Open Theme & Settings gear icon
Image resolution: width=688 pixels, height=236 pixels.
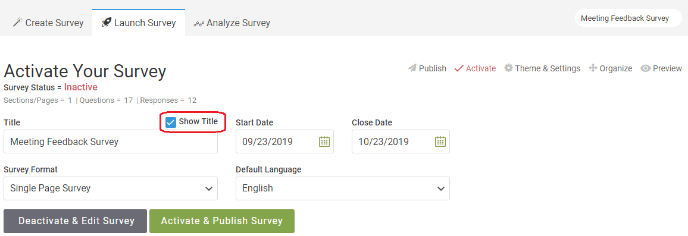click(x=508, y=68)
